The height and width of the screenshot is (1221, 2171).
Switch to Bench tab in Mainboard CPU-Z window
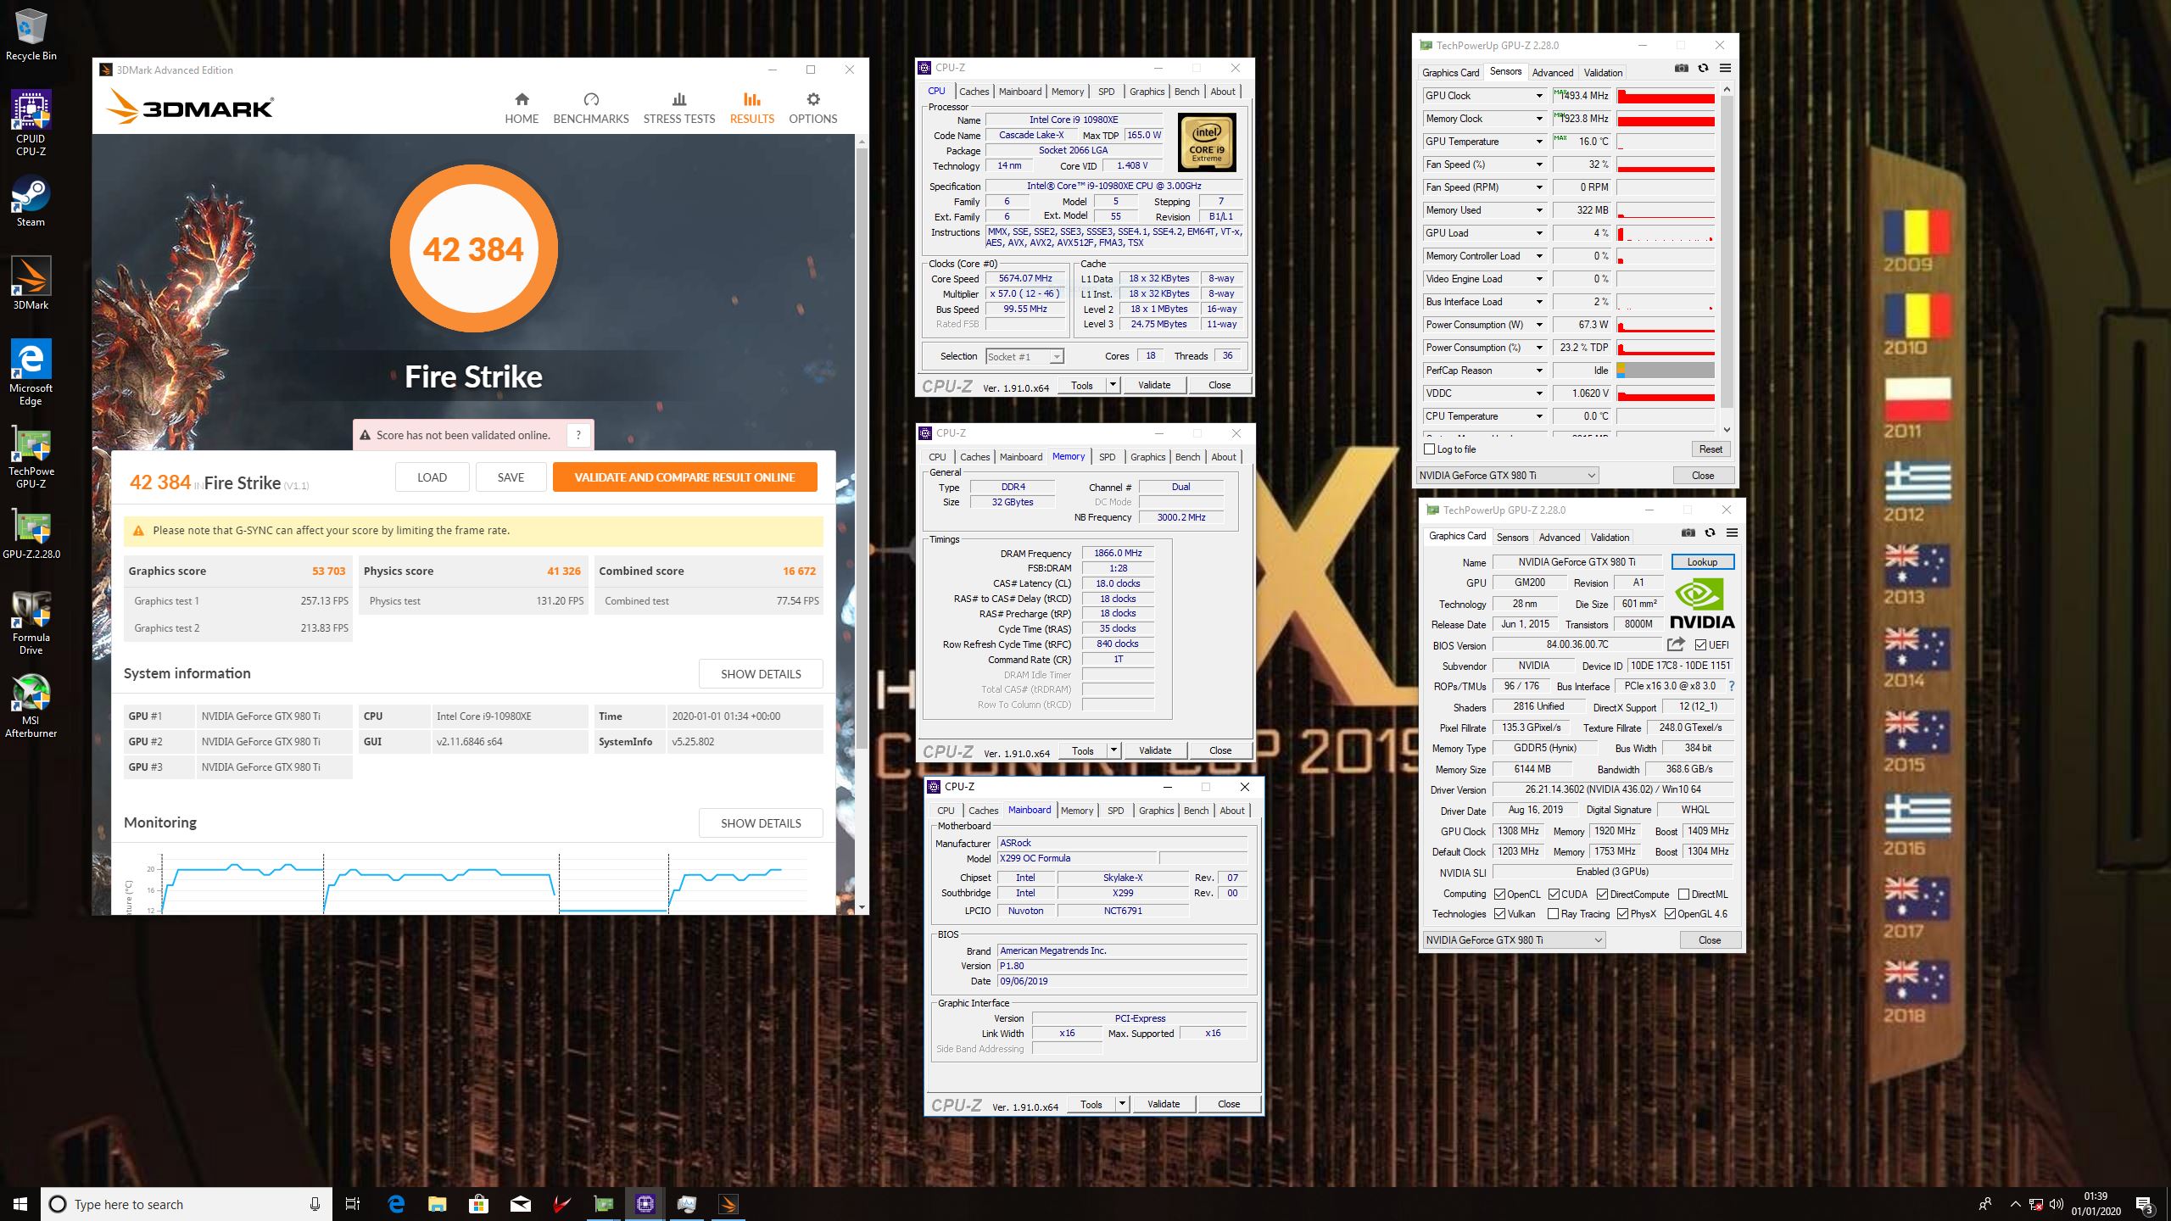(1196, 810)
